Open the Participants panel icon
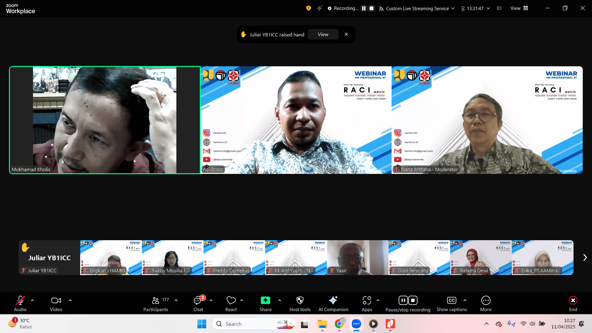The image size is (592, 333). click(x=156, y=300)
